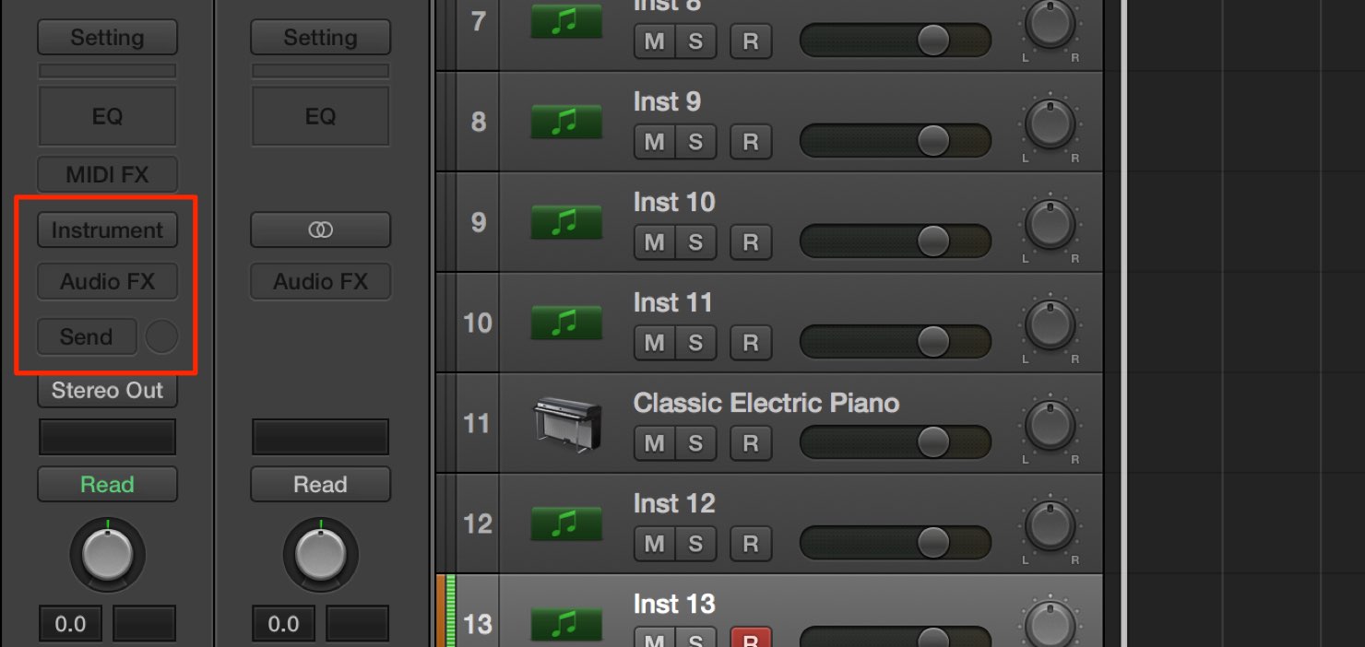Click the gain reduction meter under Setting, first strip
Image resolution: width=1365 pixels, height=647 pixels.
(107, 71)
